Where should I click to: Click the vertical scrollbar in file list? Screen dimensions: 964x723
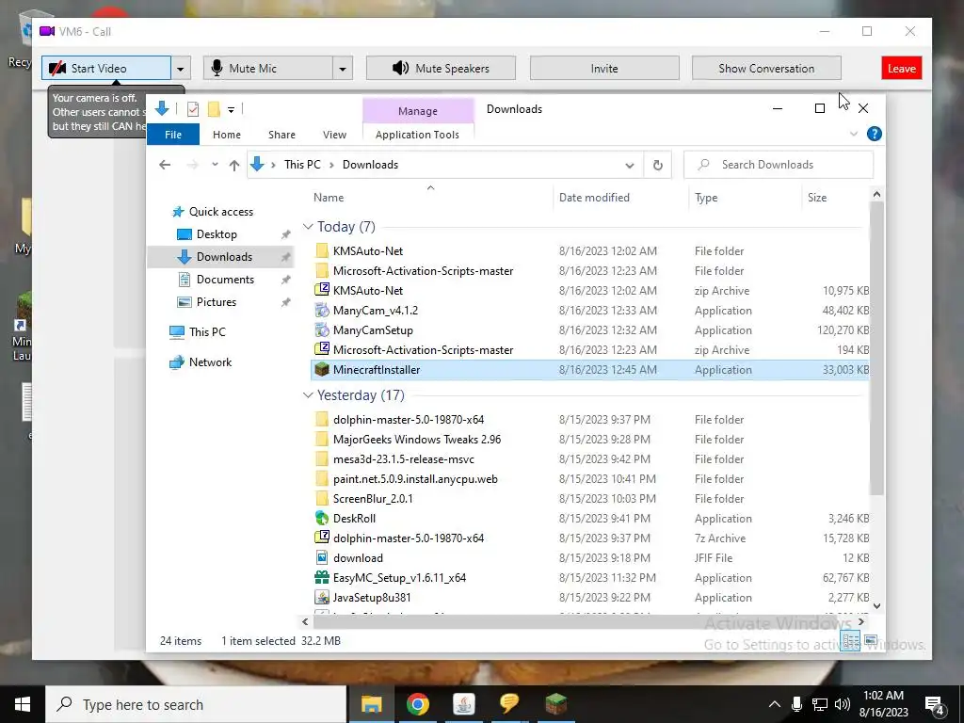[x=876, y=348]
